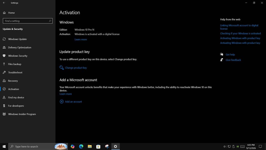Click the taskbar Type here to search box
Viewport: 266px width, 150px height.
[x=38, y=146]
